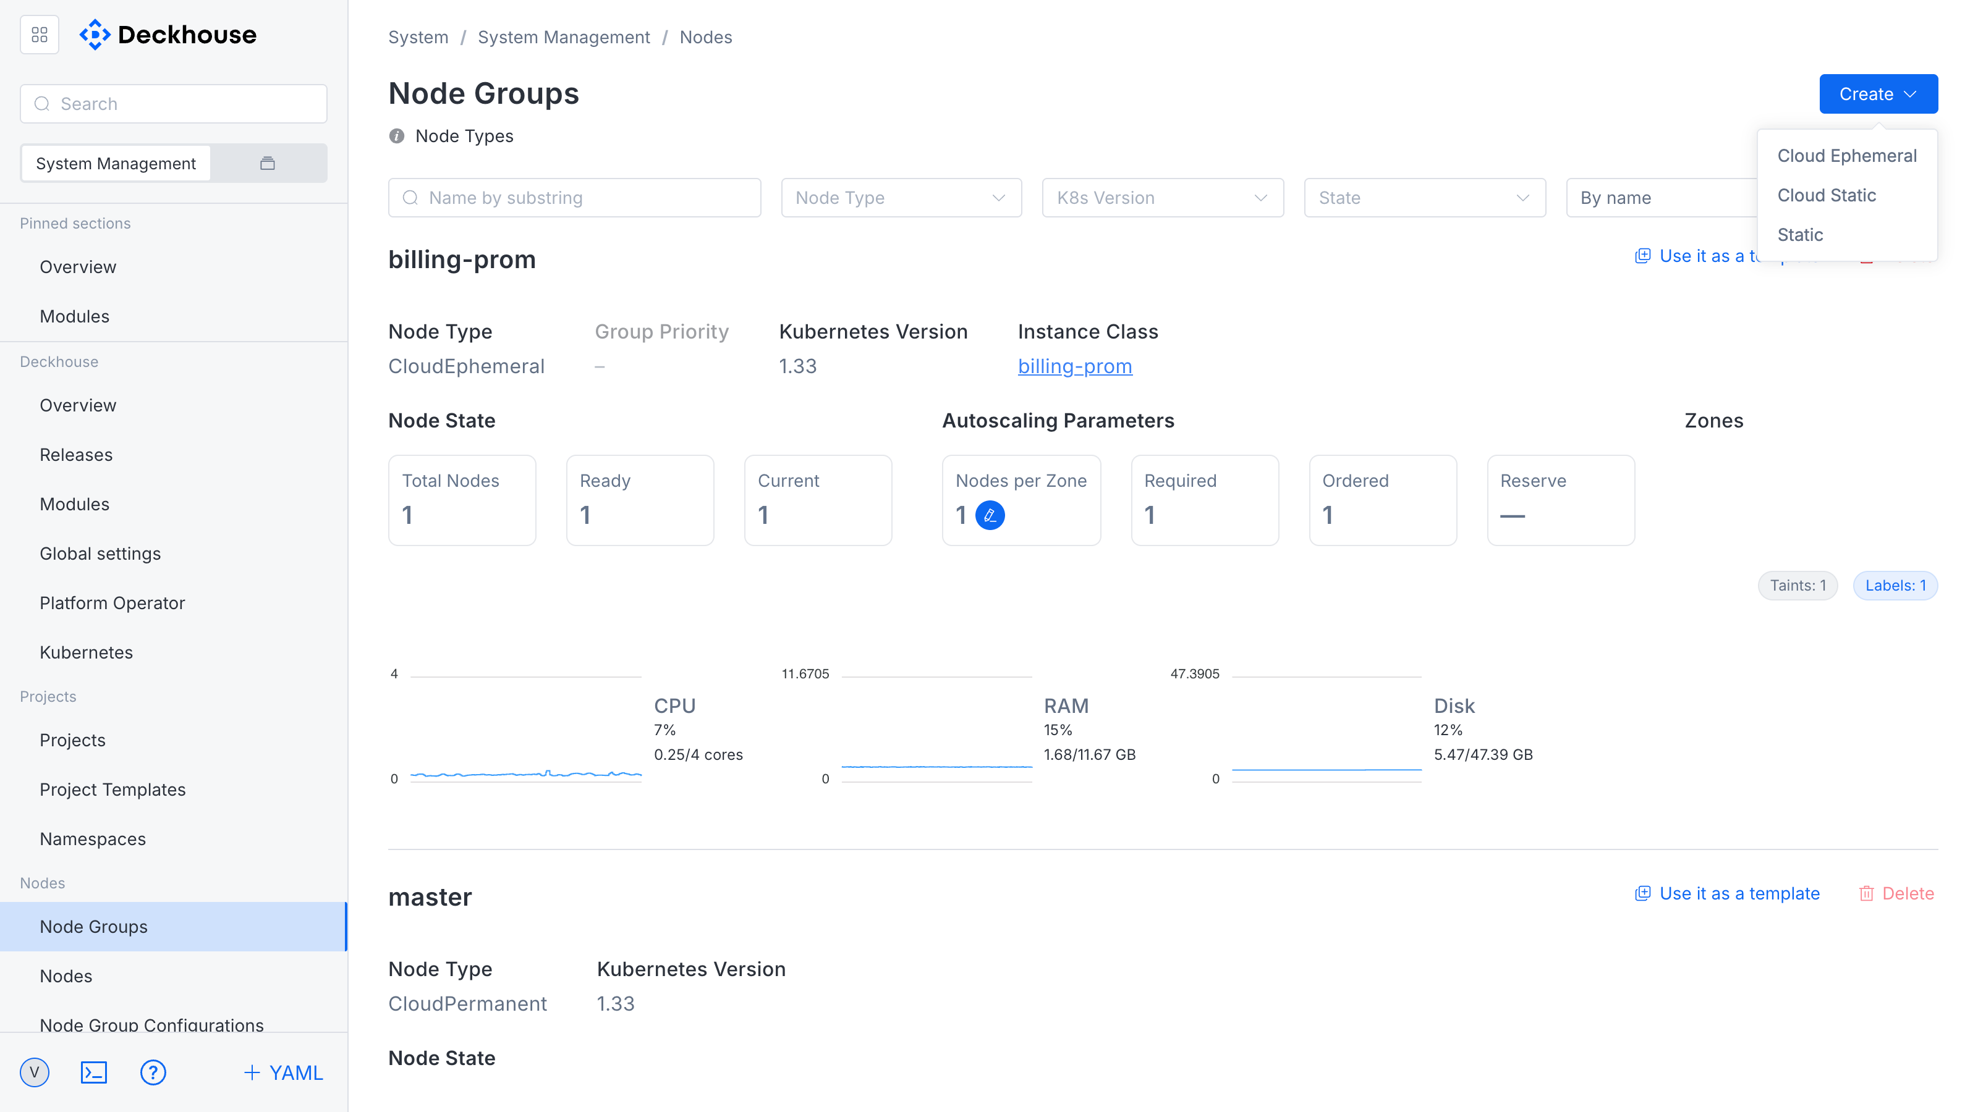The width and height of the screenshot is (1978, 1112).
Task: Open Nodes item in sidebar
Action: [174, 976]
